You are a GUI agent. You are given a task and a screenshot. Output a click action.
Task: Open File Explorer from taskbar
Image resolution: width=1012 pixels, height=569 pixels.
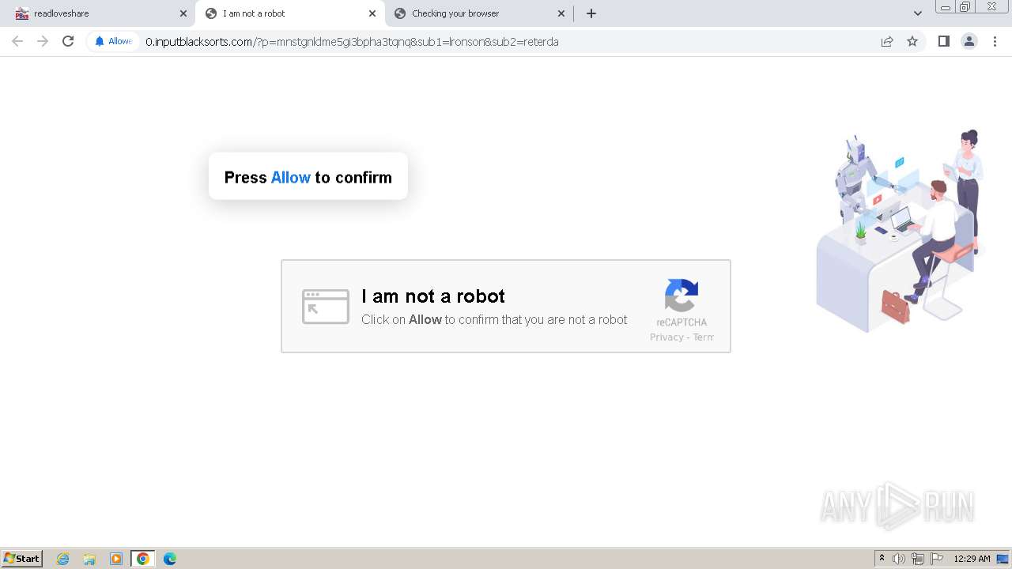tap(89, 559)
